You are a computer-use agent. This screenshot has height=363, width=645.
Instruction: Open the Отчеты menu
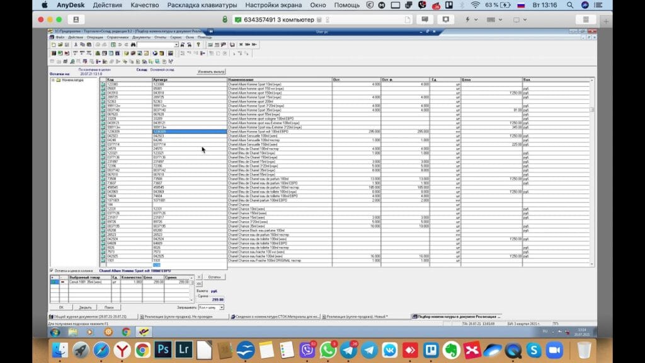(160, 37)
